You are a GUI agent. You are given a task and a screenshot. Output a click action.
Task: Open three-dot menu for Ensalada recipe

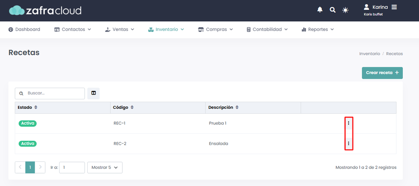349,143
